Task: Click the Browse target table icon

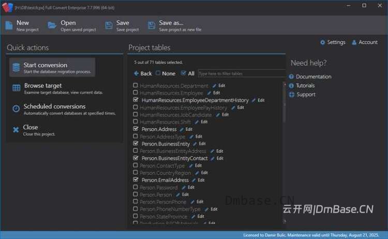Action: pos(17,88)
